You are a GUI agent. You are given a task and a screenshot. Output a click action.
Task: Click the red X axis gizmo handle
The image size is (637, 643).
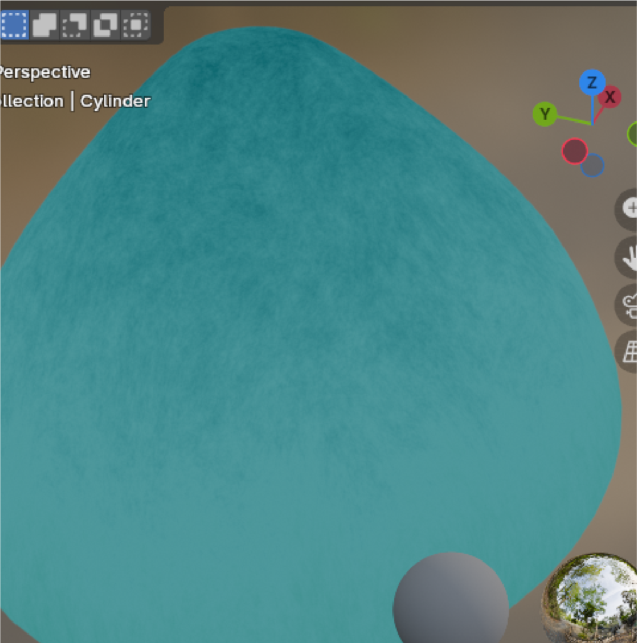click(609, 97)
